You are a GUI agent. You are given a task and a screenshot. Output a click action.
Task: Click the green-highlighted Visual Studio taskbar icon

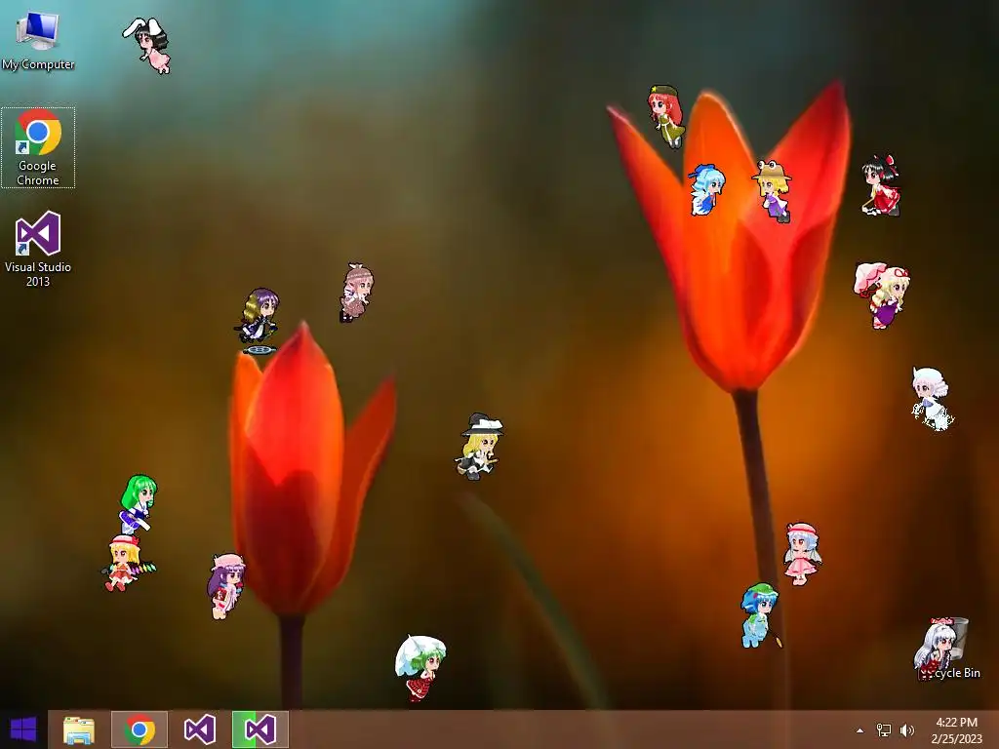260,729
